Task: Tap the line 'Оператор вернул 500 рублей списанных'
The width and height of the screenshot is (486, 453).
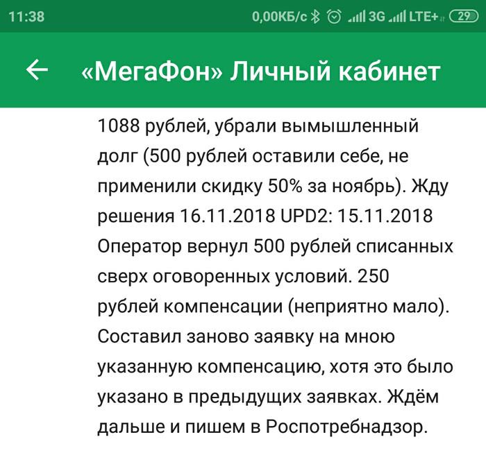Action: (276, 246)
